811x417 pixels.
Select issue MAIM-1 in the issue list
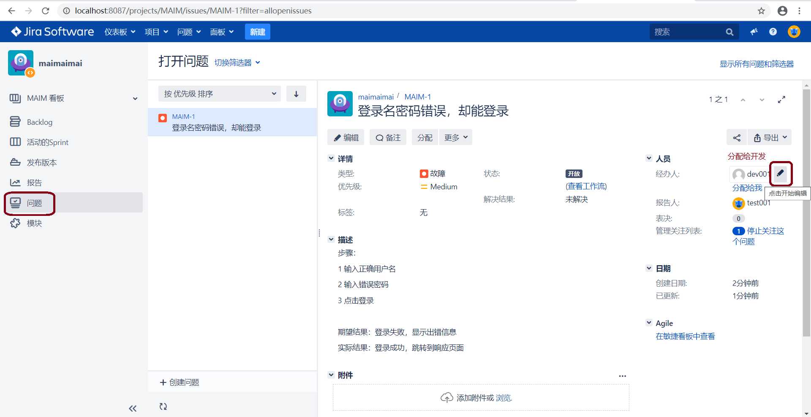232,122
